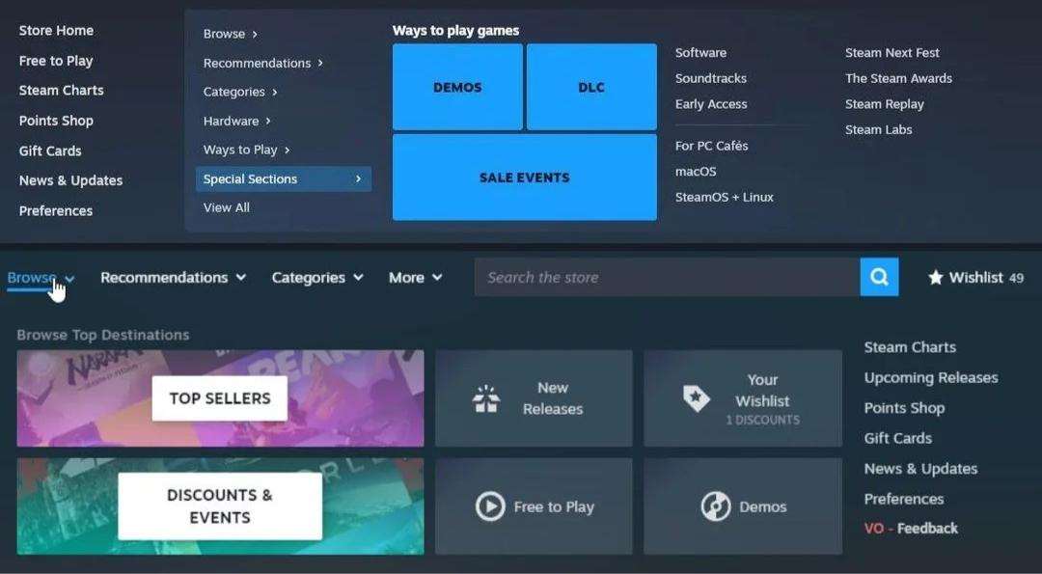Click the DEMOS blue tile
This screenshot has width=1042, height=574.
[457, 87]
